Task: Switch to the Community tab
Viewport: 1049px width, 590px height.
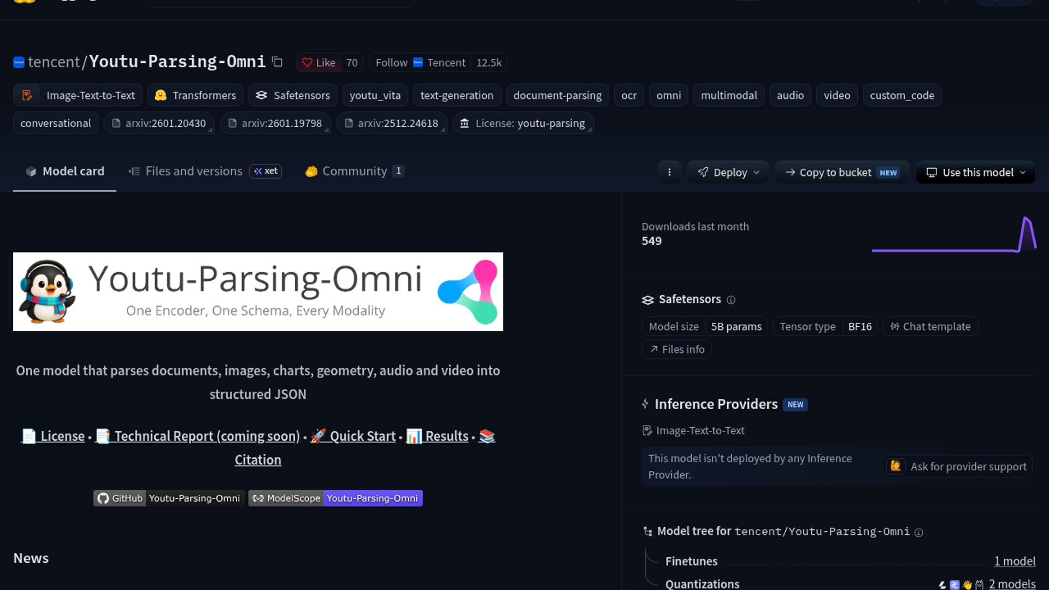Action: pos(354,172)
